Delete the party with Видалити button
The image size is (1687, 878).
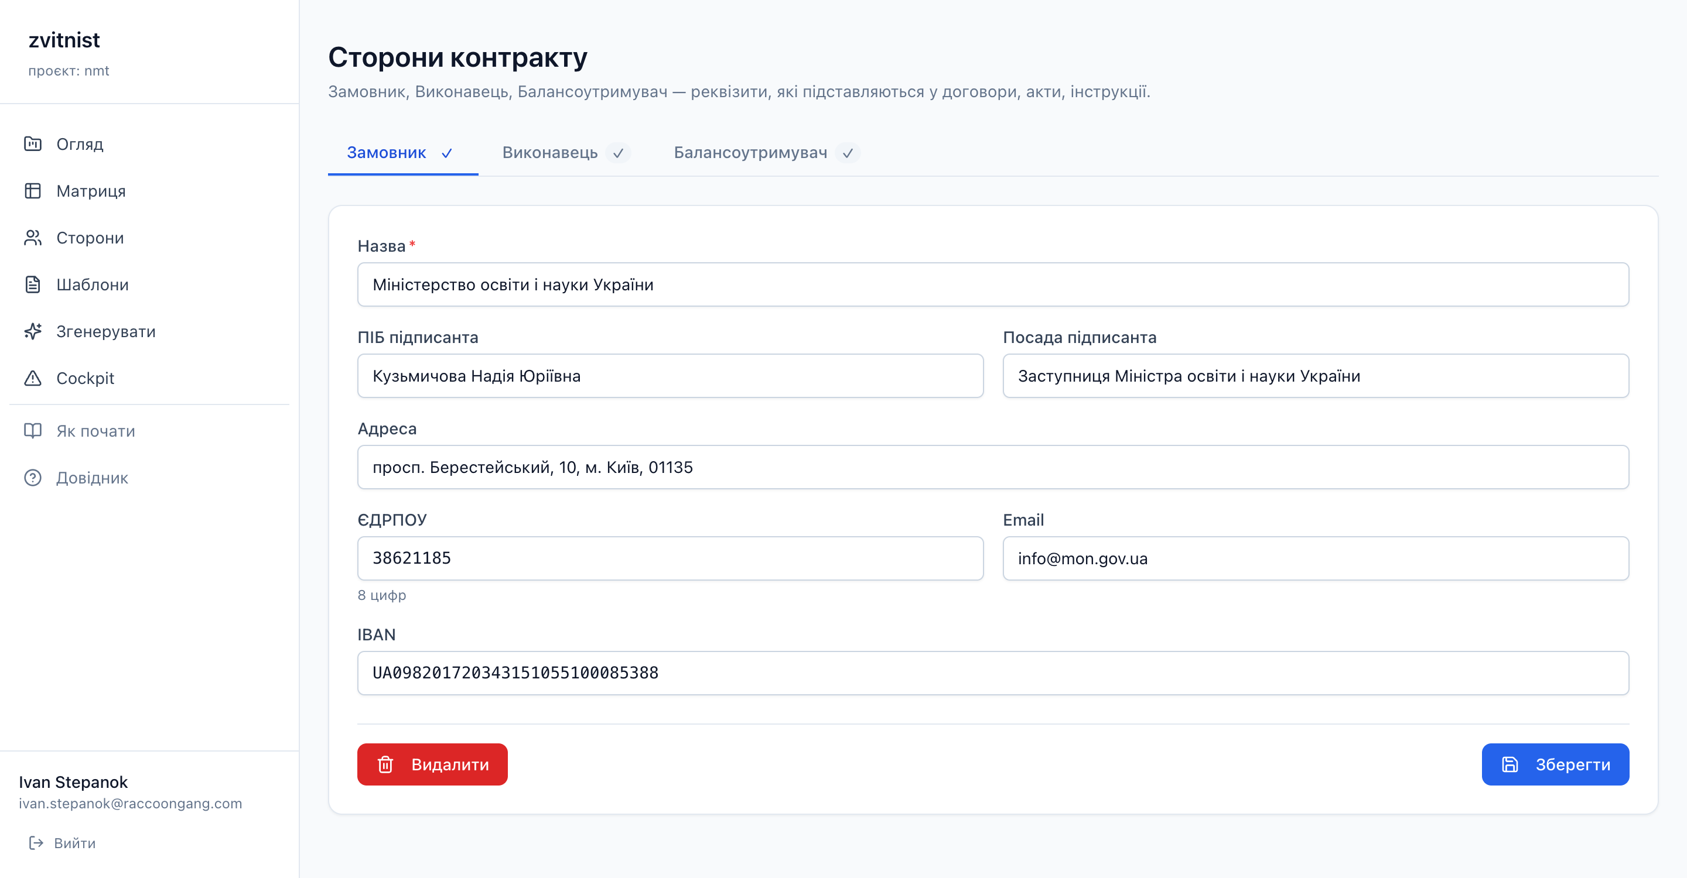(x=432, y=764)
